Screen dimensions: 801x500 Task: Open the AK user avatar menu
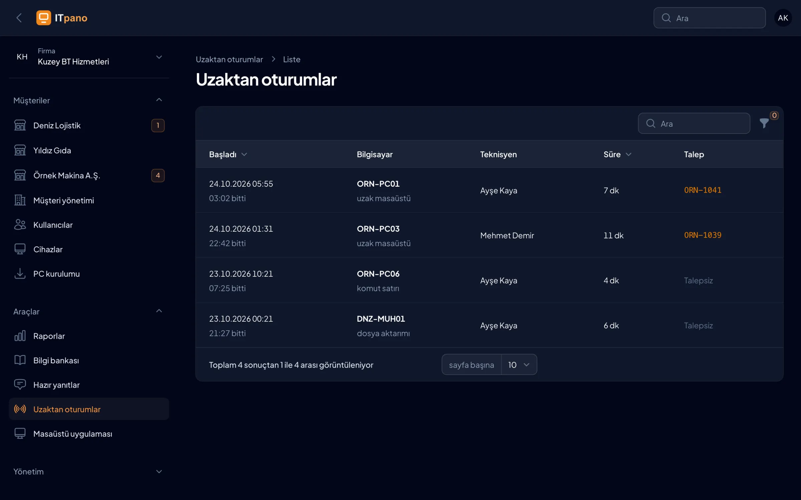[783, 18]
